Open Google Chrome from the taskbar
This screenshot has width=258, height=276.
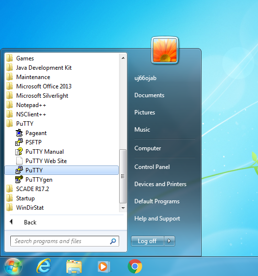[135, 266]
